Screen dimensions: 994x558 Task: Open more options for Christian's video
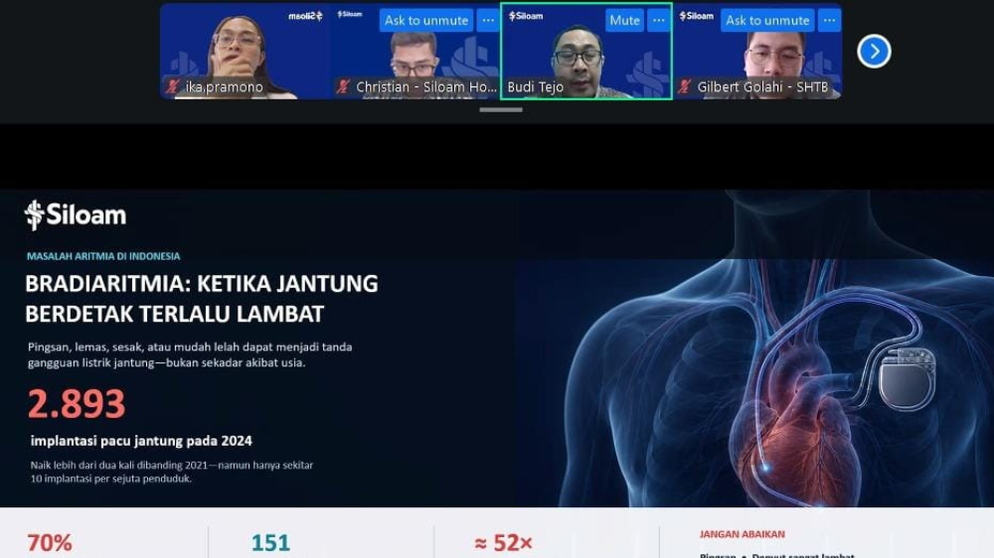(487, 20)
